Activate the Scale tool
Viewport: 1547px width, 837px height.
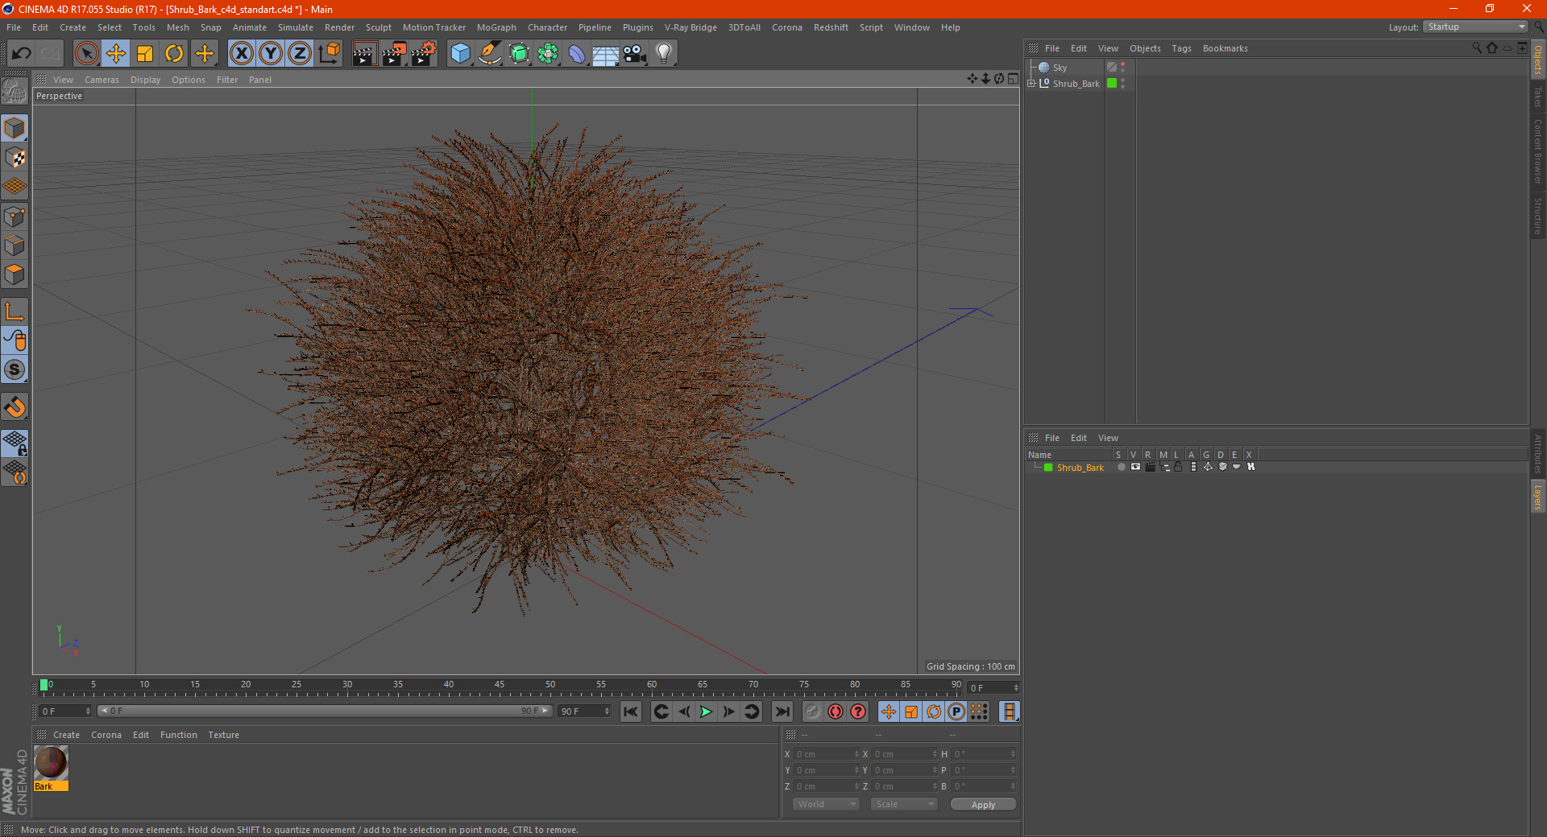[145, 54]
